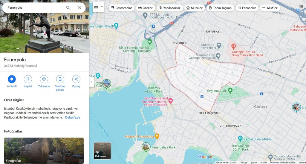Click the İBB Göztepe 60. Yıl Parkı label
This screenshot has width=306, height=164.
click(241, 148)
